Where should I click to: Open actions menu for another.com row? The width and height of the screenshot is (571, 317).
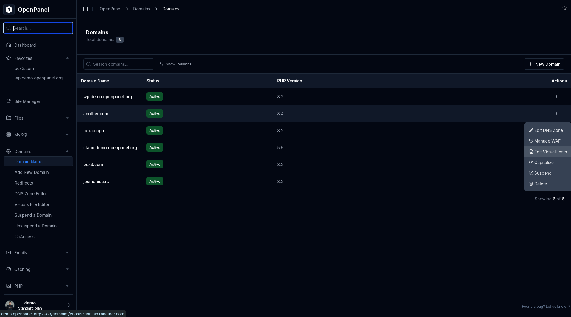click(x=556, y=113)
